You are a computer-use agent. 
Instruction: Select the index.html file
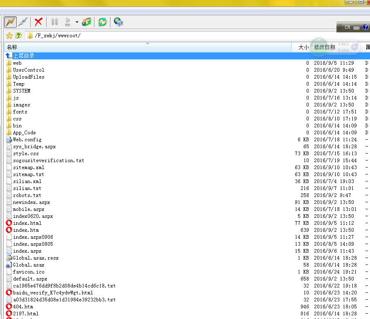[x=27, y=223]
